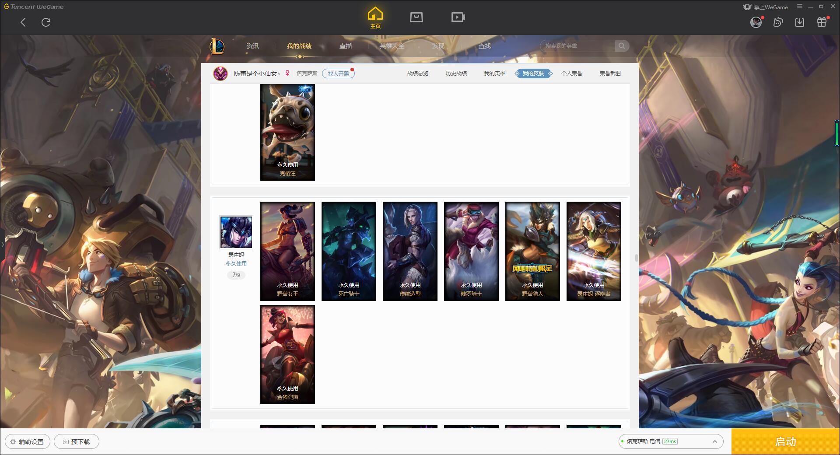Image resolution: width=840 pixels, height=455 pixels.
Task: Click the 诺克萨斯 server label near player name
Action: tap(307, 73)
